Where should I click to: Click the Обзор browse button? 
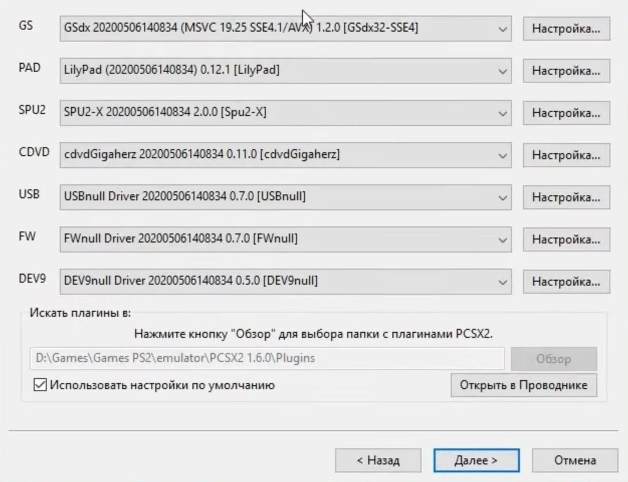554,359
